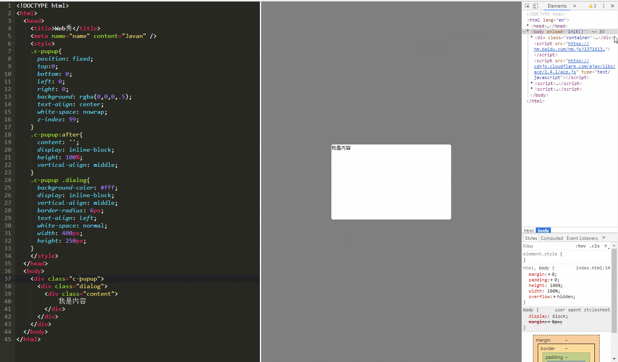
Task: Click line number 45 in the gutter
Action: pos(8,339)
